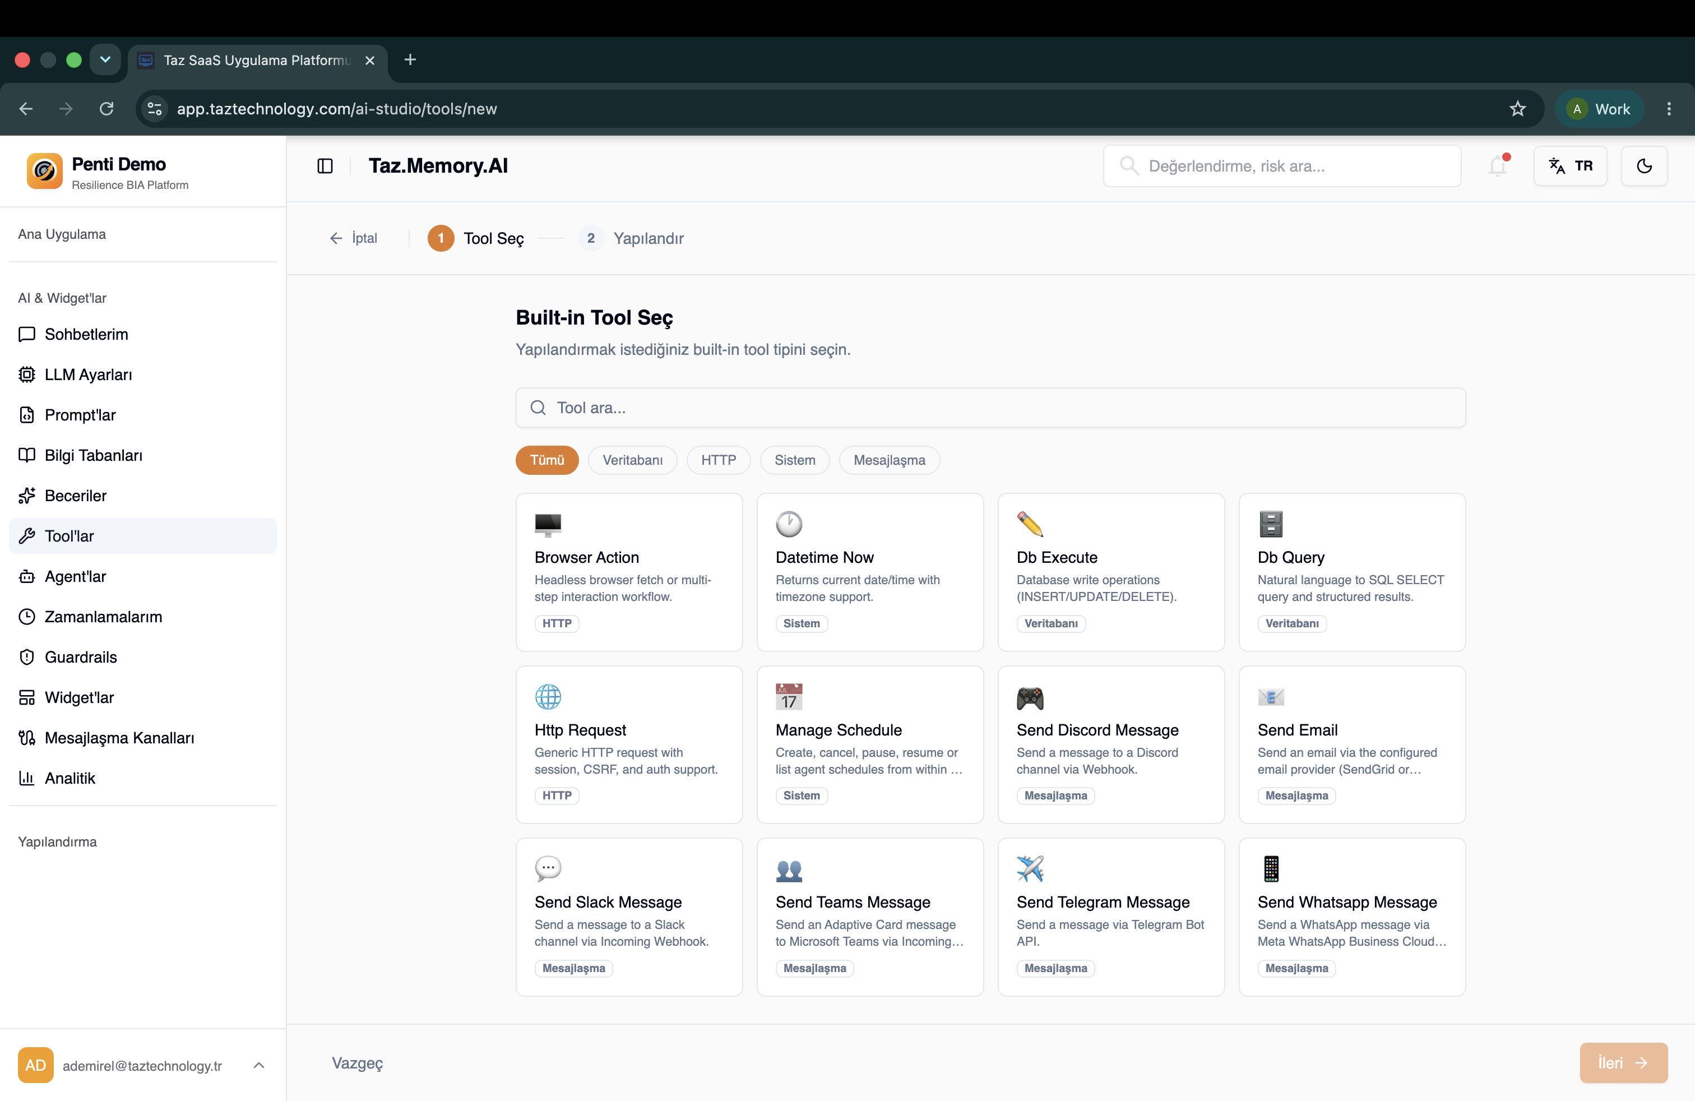Focus the Tool ara search field
Image resolution: width=1695 pixels, height=1101 pixels.
click(990, 408)
